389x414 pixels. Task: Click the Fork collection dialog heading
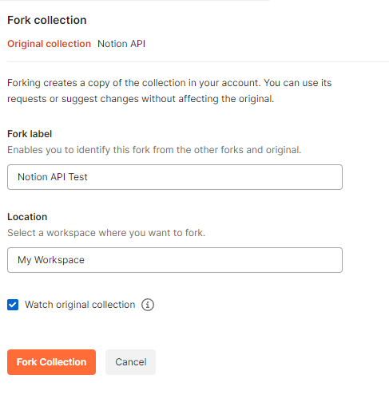coord(47,20)
